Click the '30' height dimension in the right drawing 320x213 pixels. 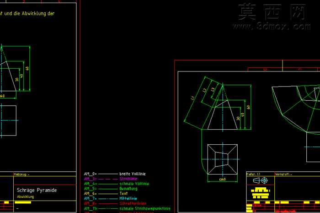click(x=238, y=118)
